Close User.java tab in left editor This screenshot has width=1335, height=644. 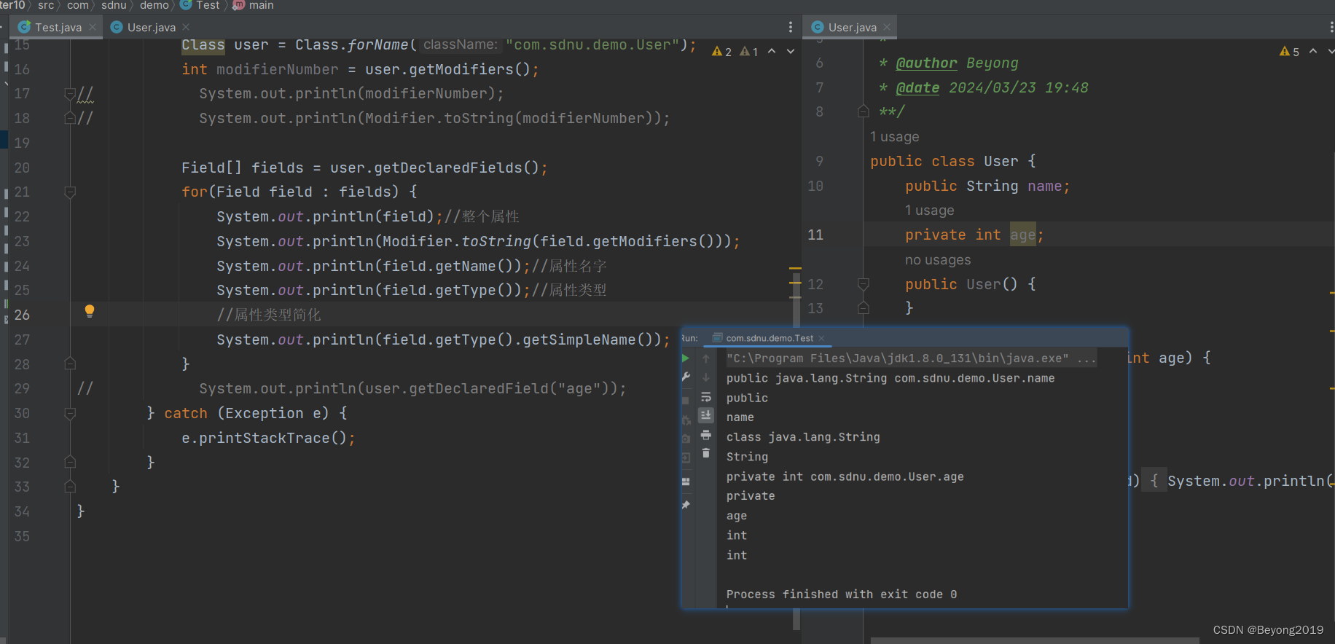pos(186,27)
